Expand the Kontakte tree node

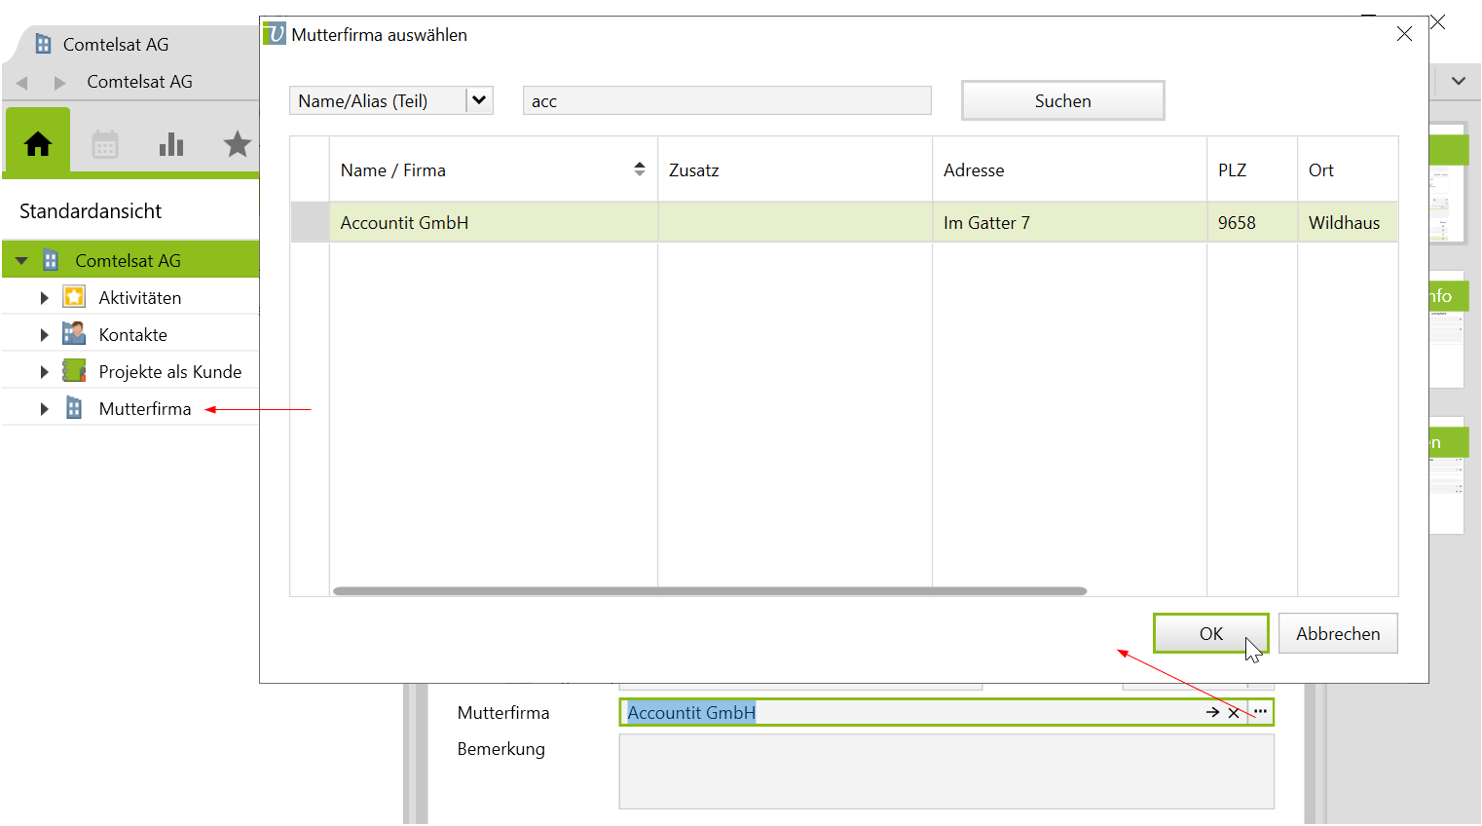44,335
